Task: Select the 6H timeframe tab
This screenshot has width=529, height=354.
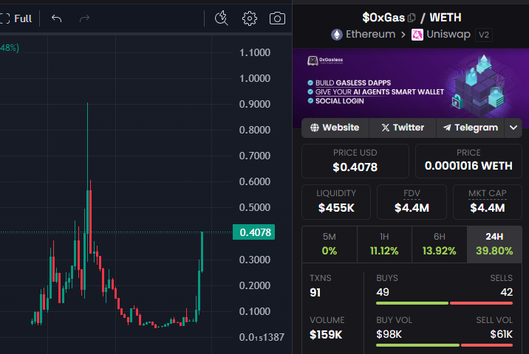Action: tap(440, 244)
